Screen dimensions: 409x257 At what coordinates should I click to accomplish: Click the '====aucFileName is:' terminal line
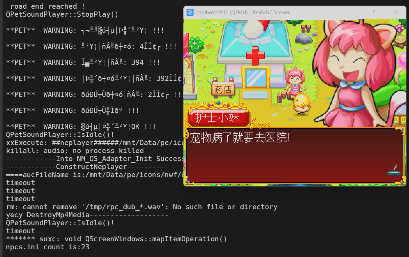(x=95, y=175)
